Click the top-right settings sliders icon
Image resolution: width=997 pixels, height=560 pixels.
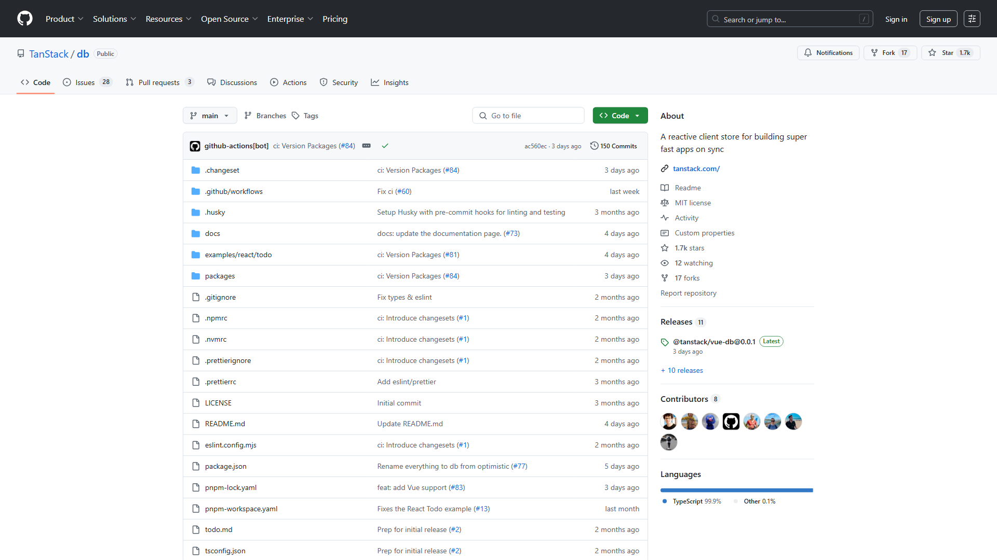(x=972, y=19)
